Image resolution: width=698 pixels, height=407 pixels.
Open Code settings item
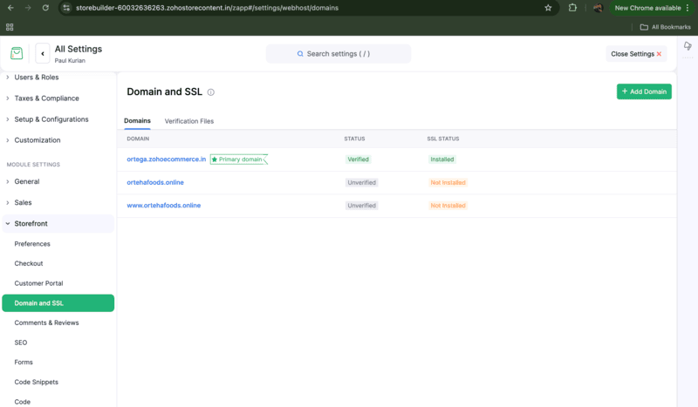pos(23,402)
